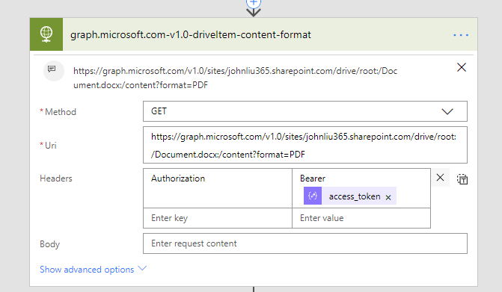Expand Show advanced options
The width and height of the screenshot is (502, 292).
(93, 270)
